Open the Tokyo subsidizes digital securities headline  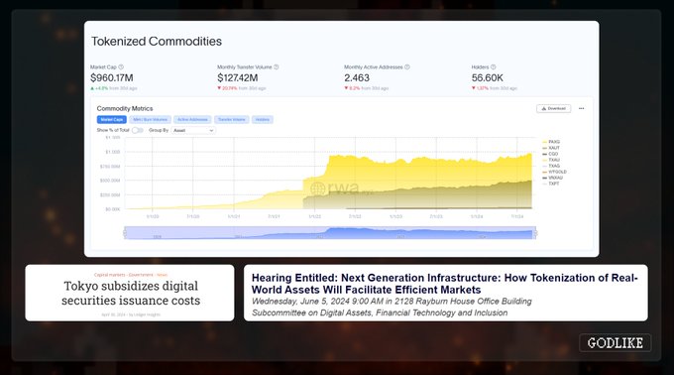pos(131,293)
